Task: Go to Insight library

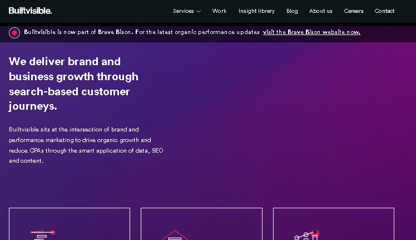Action: (x=256, y=11)
